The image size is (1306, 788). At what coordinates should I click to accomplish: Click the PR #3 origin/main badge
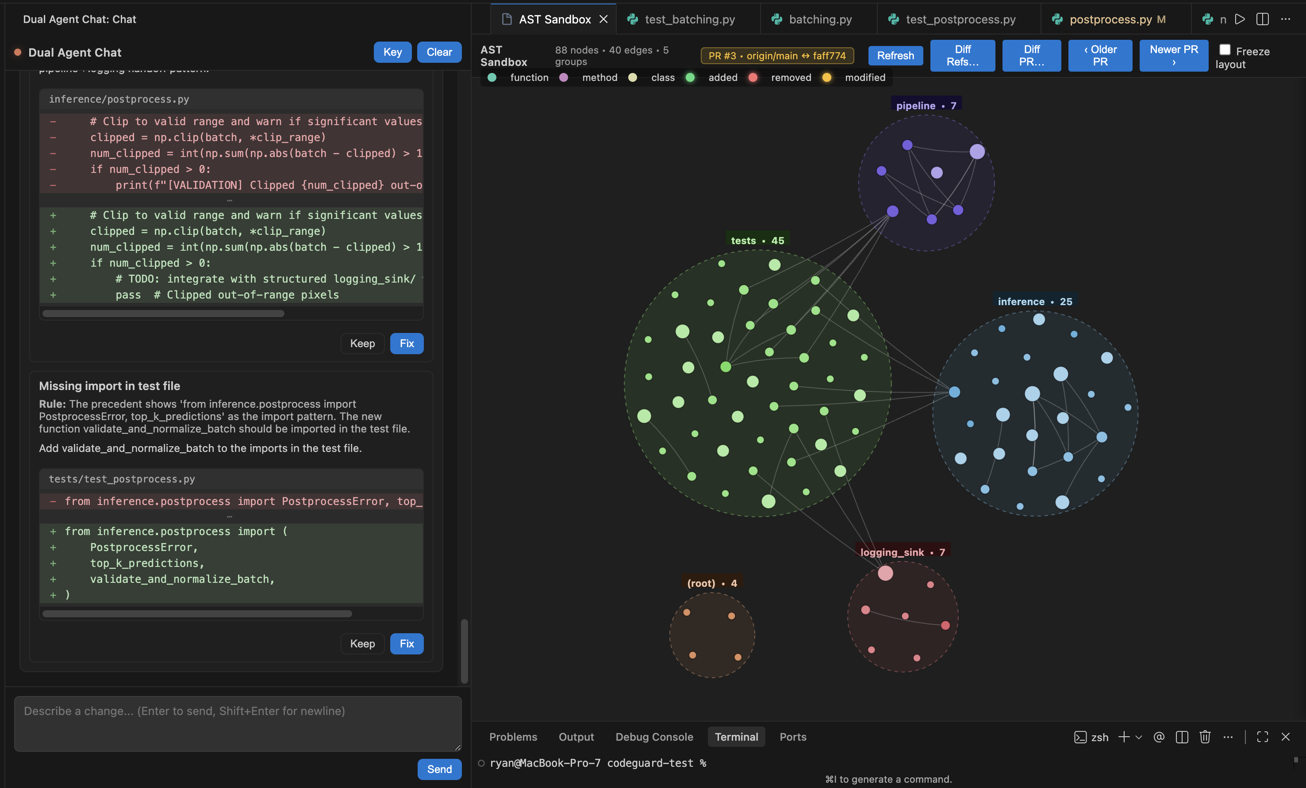click(x=777, y=56)
